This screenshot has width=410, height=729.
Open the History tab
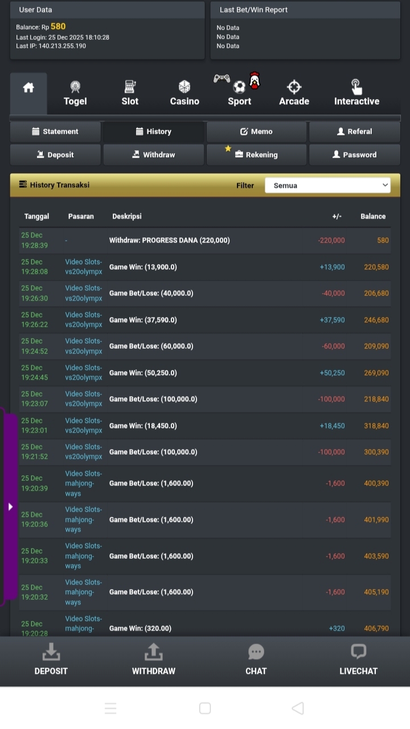(x=154, y=131)
